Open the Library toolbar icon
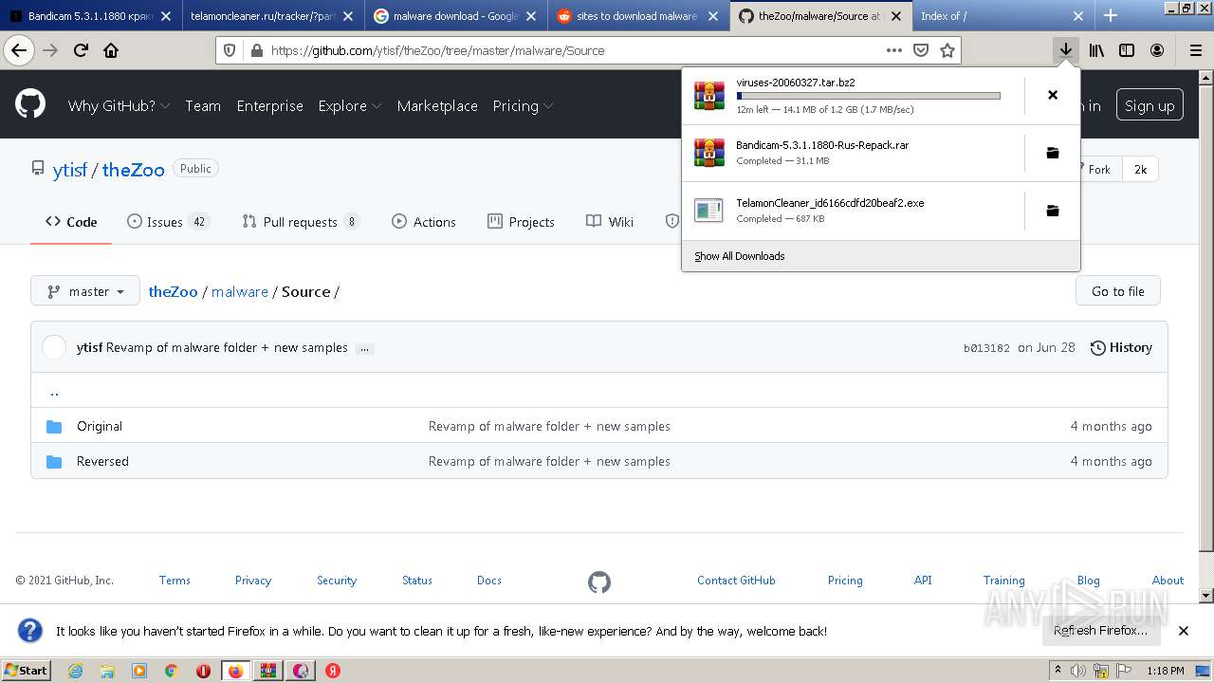Image resolution: width=1214 pixels, height=683 pixels. 1096,50
